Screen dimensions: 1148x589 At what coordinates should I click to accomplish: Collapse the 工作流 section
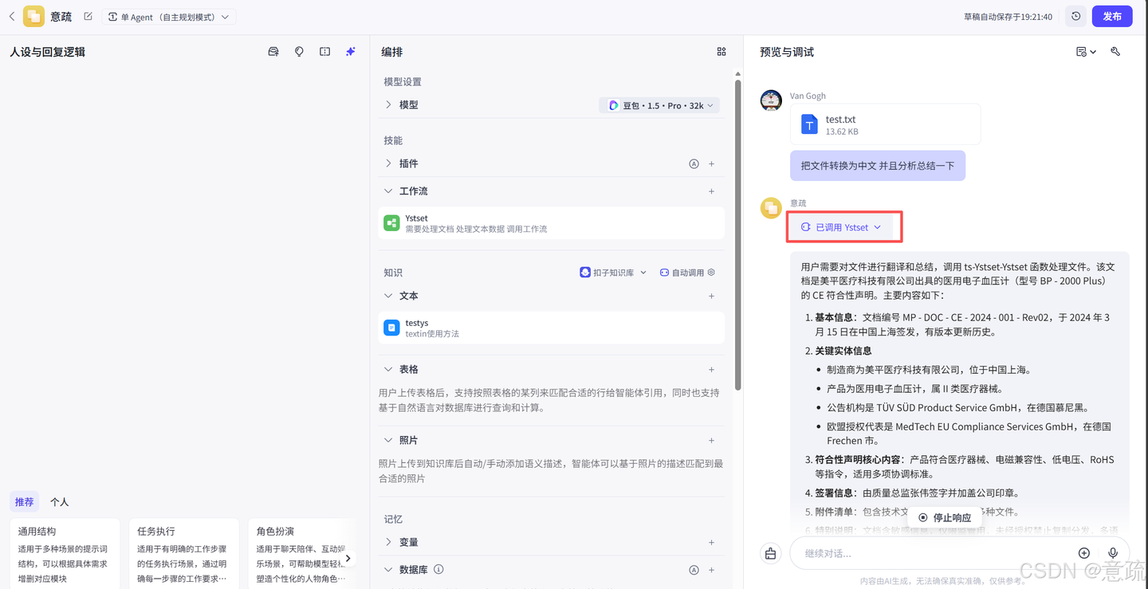coord(388,191)
